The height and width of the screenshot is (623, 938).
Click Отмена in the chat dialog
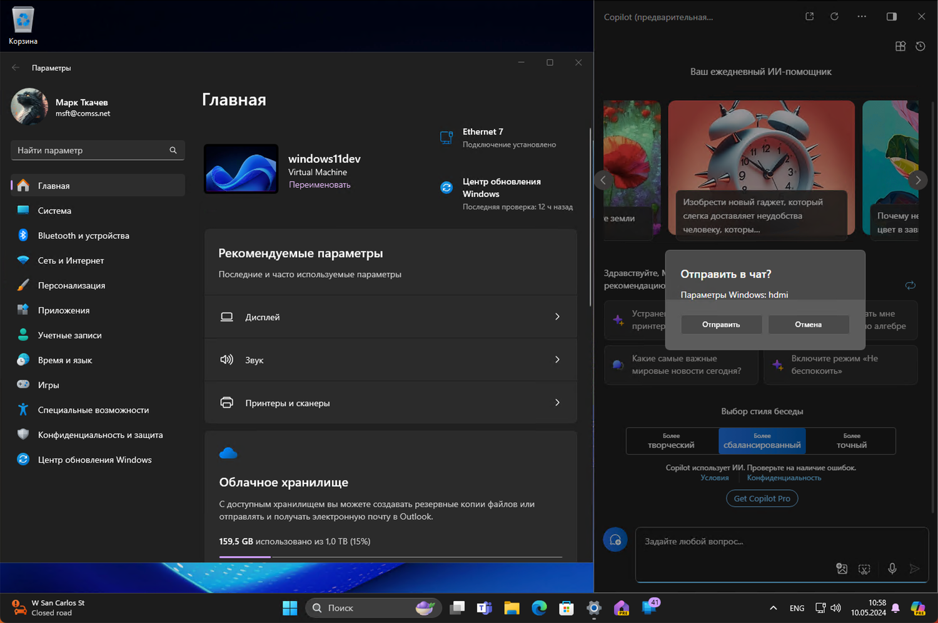click(809, 325)
